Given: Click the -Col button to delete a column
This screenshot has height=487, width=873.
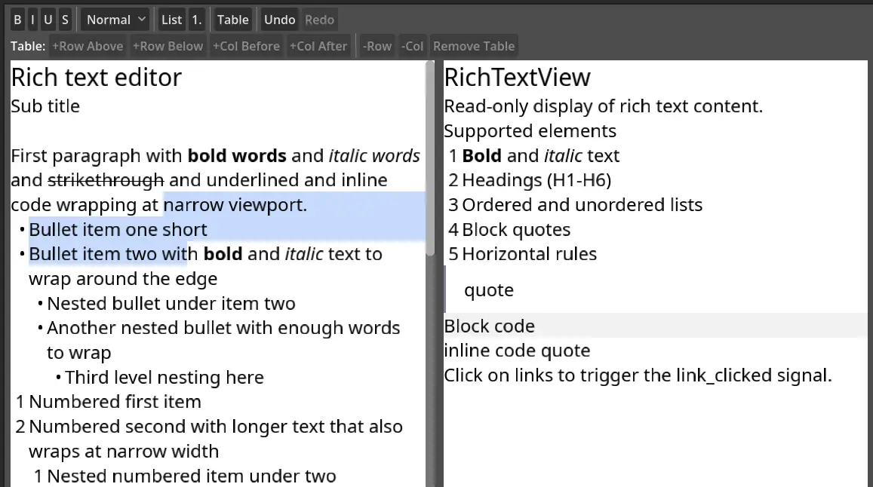Looking at the screenshot, I should tap(412, 45).
